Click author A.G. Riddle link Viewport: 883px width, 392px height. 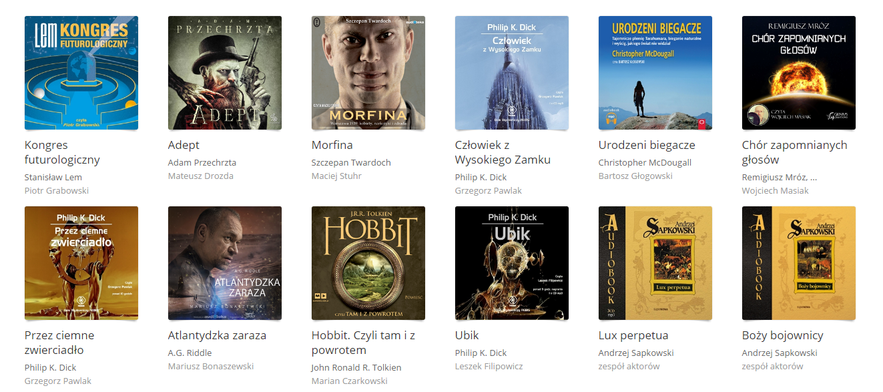pos(190,353)
